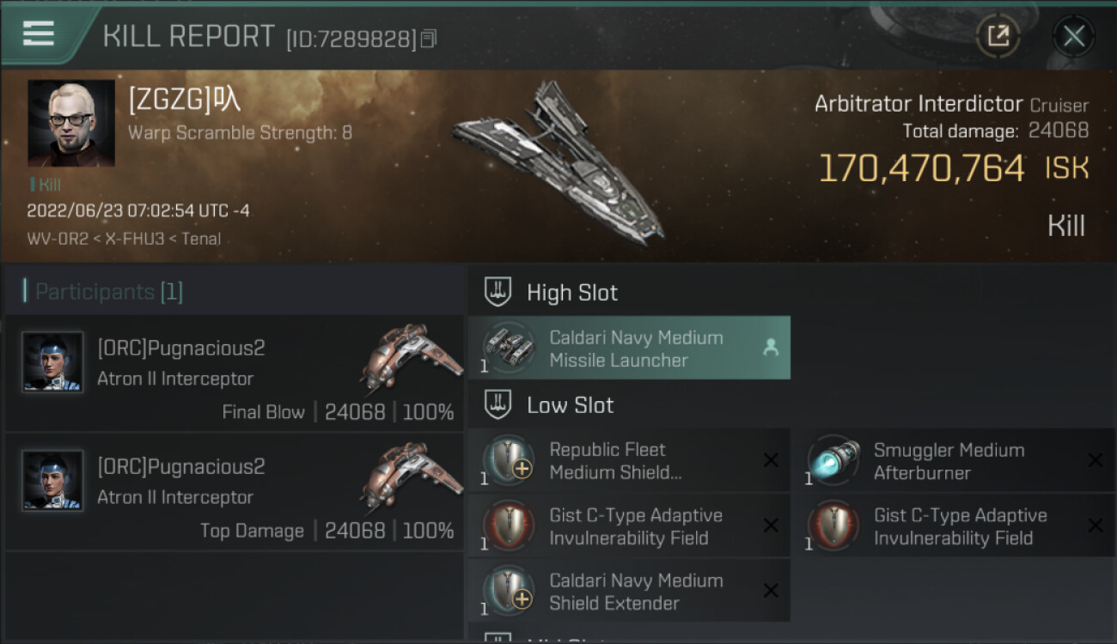Toggle the X beside Republic Fleet Medium Shield

pos(771,461)
